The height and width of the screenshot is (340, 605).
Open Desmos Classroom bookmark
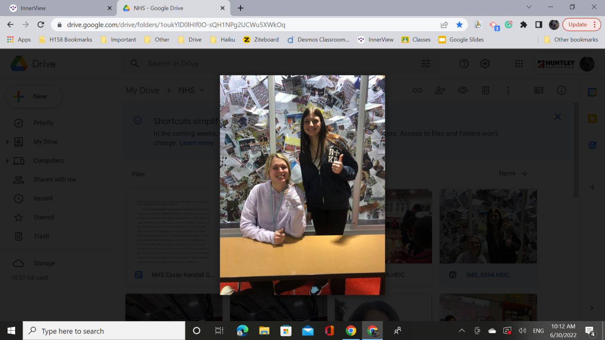pos(319,40)
